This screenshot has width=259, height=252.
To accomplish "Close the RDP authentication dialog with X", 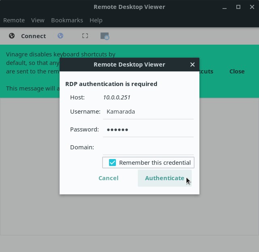I will click(193, 64).
